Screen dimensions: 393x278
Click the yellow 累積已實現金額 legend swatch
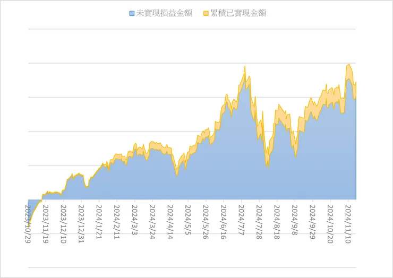pos(206,13)
